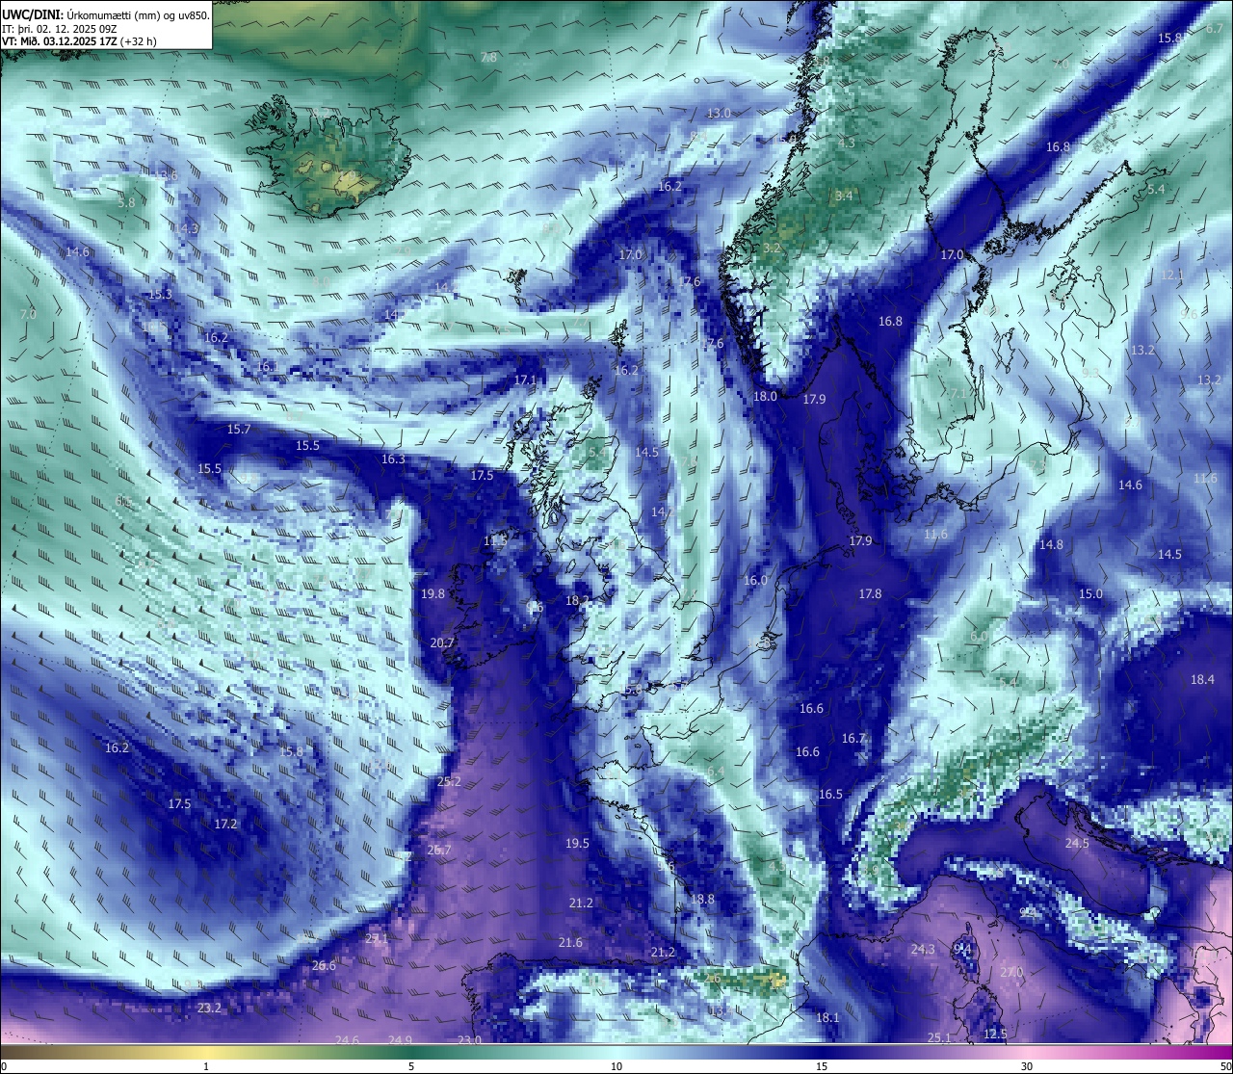Image resolution: width=1233 pixels, height=1074 pixels.
Task: Click the 23.0 value at the bottom edge
Action: [x=469, y=1039]
